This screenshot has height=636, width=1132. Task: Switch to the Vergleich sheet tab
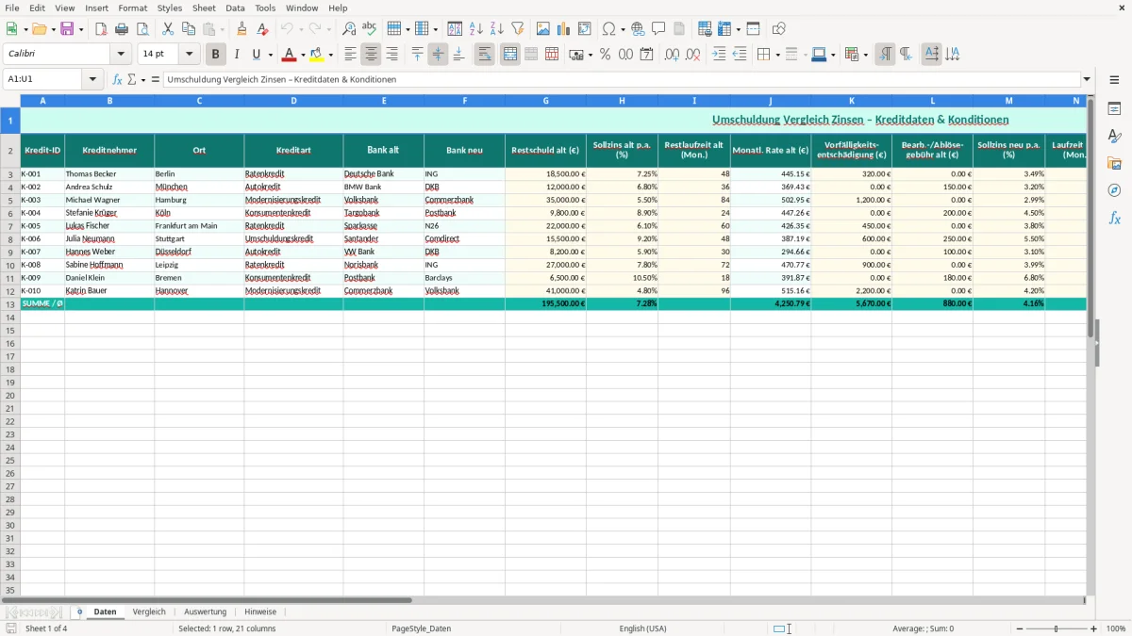[149, 612]
